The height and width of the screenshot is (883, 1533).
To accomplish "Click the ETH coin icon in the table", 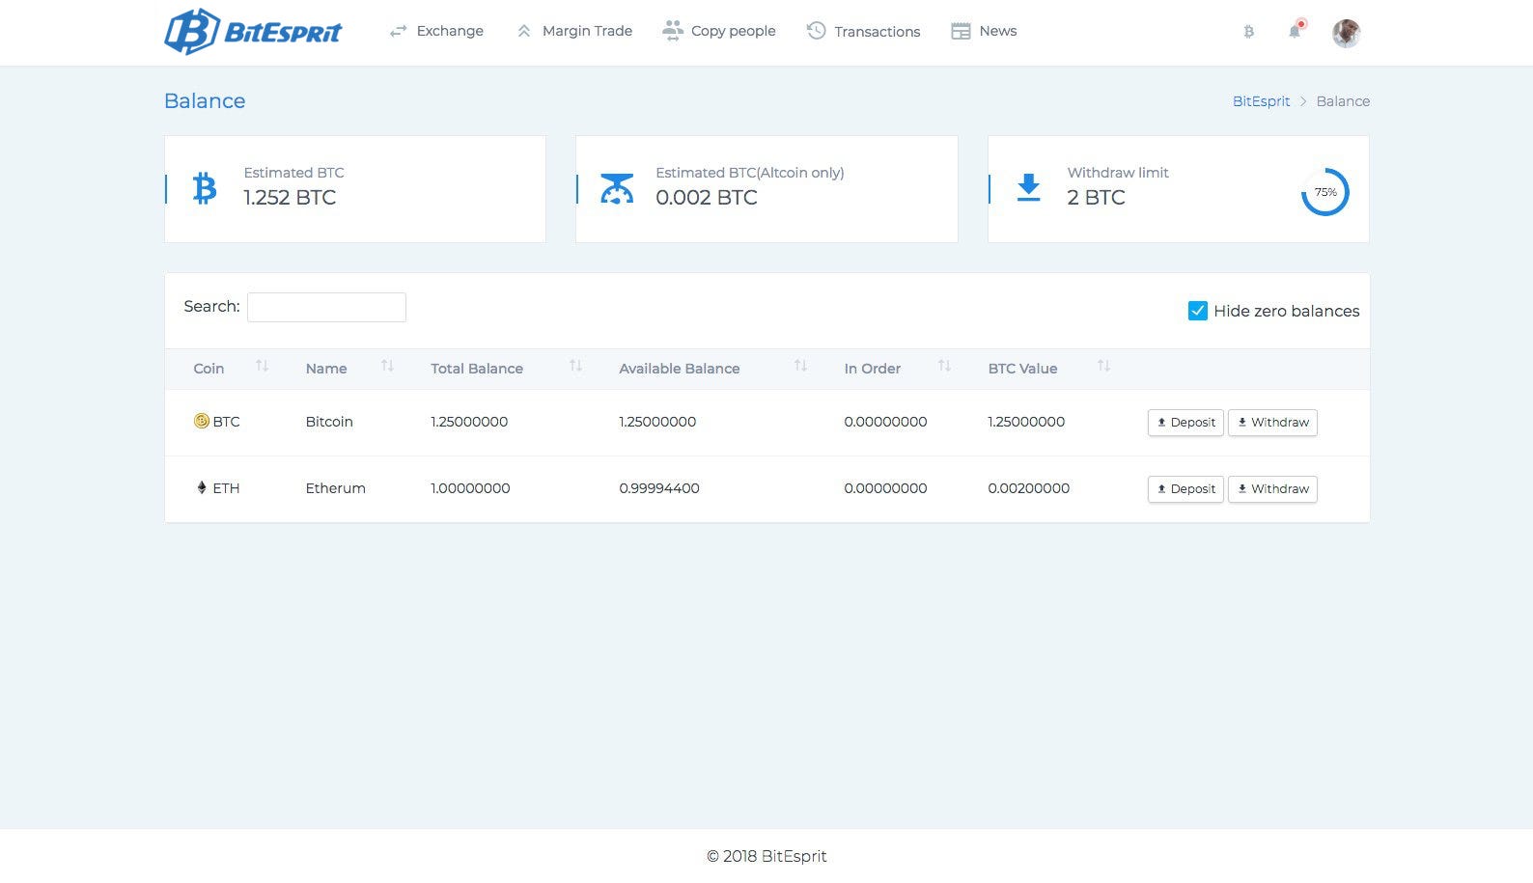I will (201, 487).
